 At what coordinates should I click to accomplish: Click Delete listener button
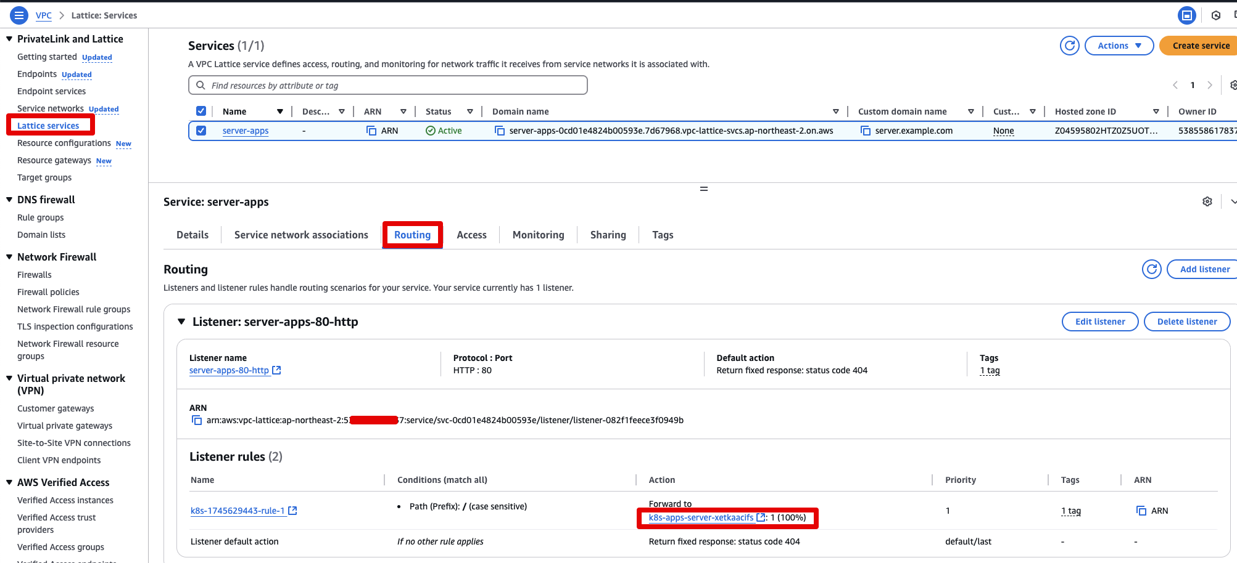tap(1187, 322)
